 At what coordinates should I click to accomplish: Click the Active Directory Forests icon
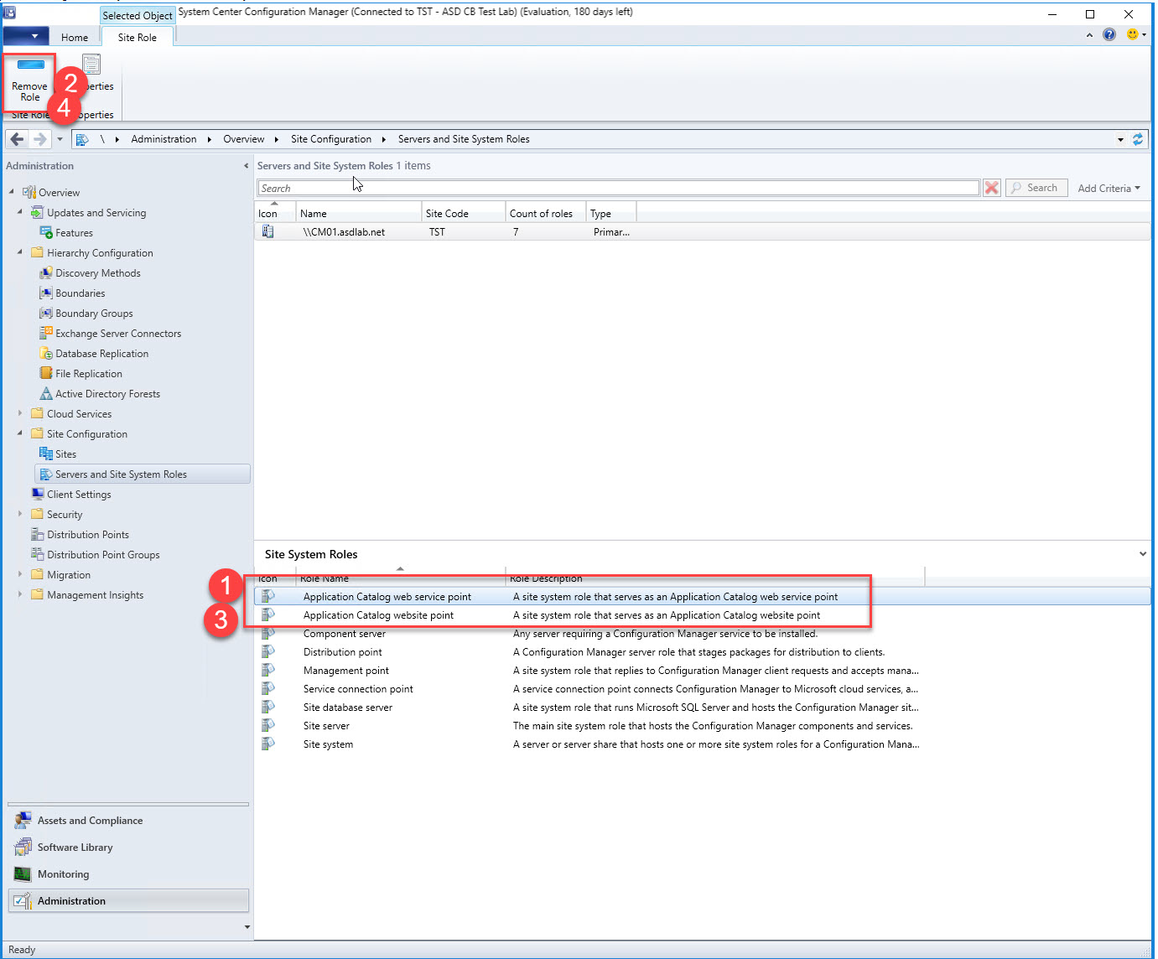[x=46, y=393]
